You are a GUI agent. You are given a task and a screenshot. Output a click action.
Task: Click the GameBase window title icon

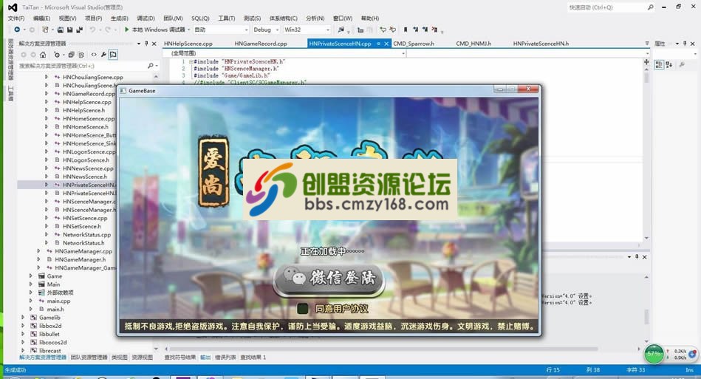[x=123, y=91]
